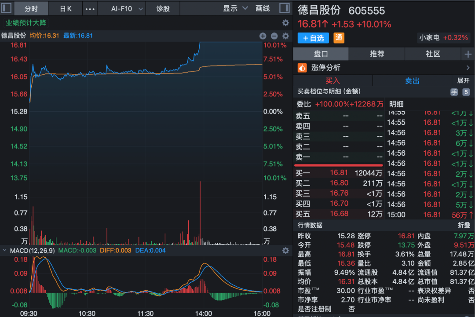
Task: Zoom out chart with minus icon
Action: tap(274, 36)
